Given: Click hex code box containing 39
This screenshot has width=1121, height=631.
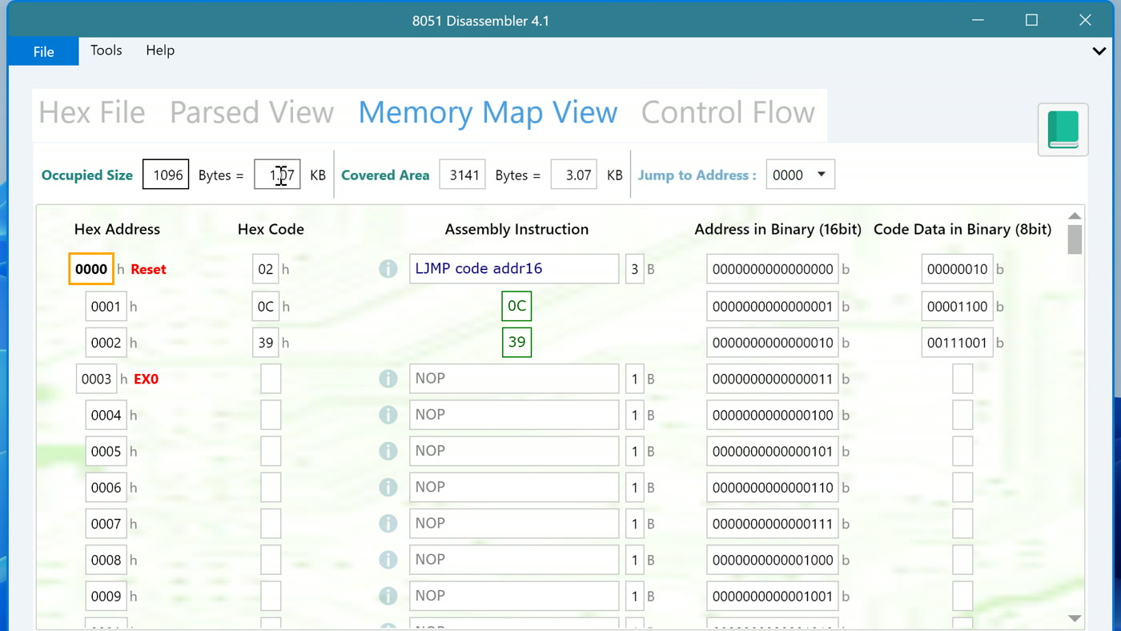Looking at the screenshot, I should tap(266, 343).
